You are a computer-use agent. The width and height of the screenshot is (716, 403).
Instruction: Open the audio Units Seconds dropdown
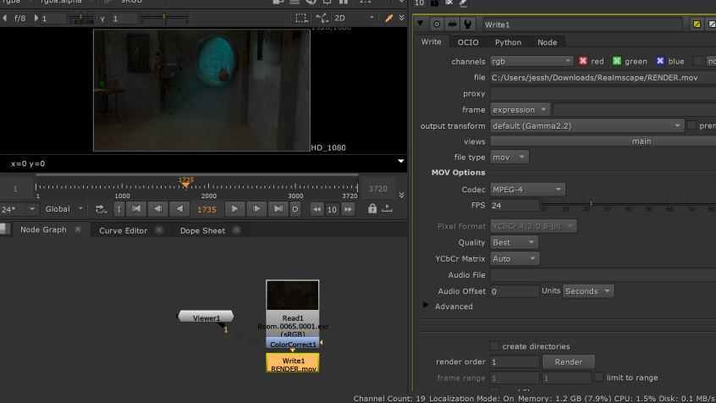588,291
